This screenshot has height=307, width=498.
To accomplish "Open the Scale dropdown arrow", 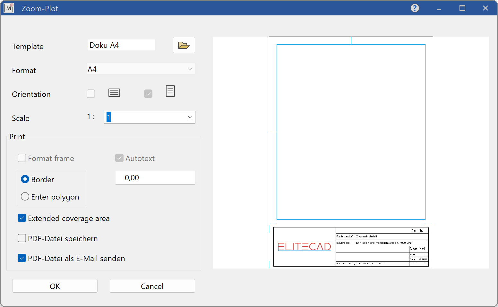I will pyautogui.click(x=190, y=117).
